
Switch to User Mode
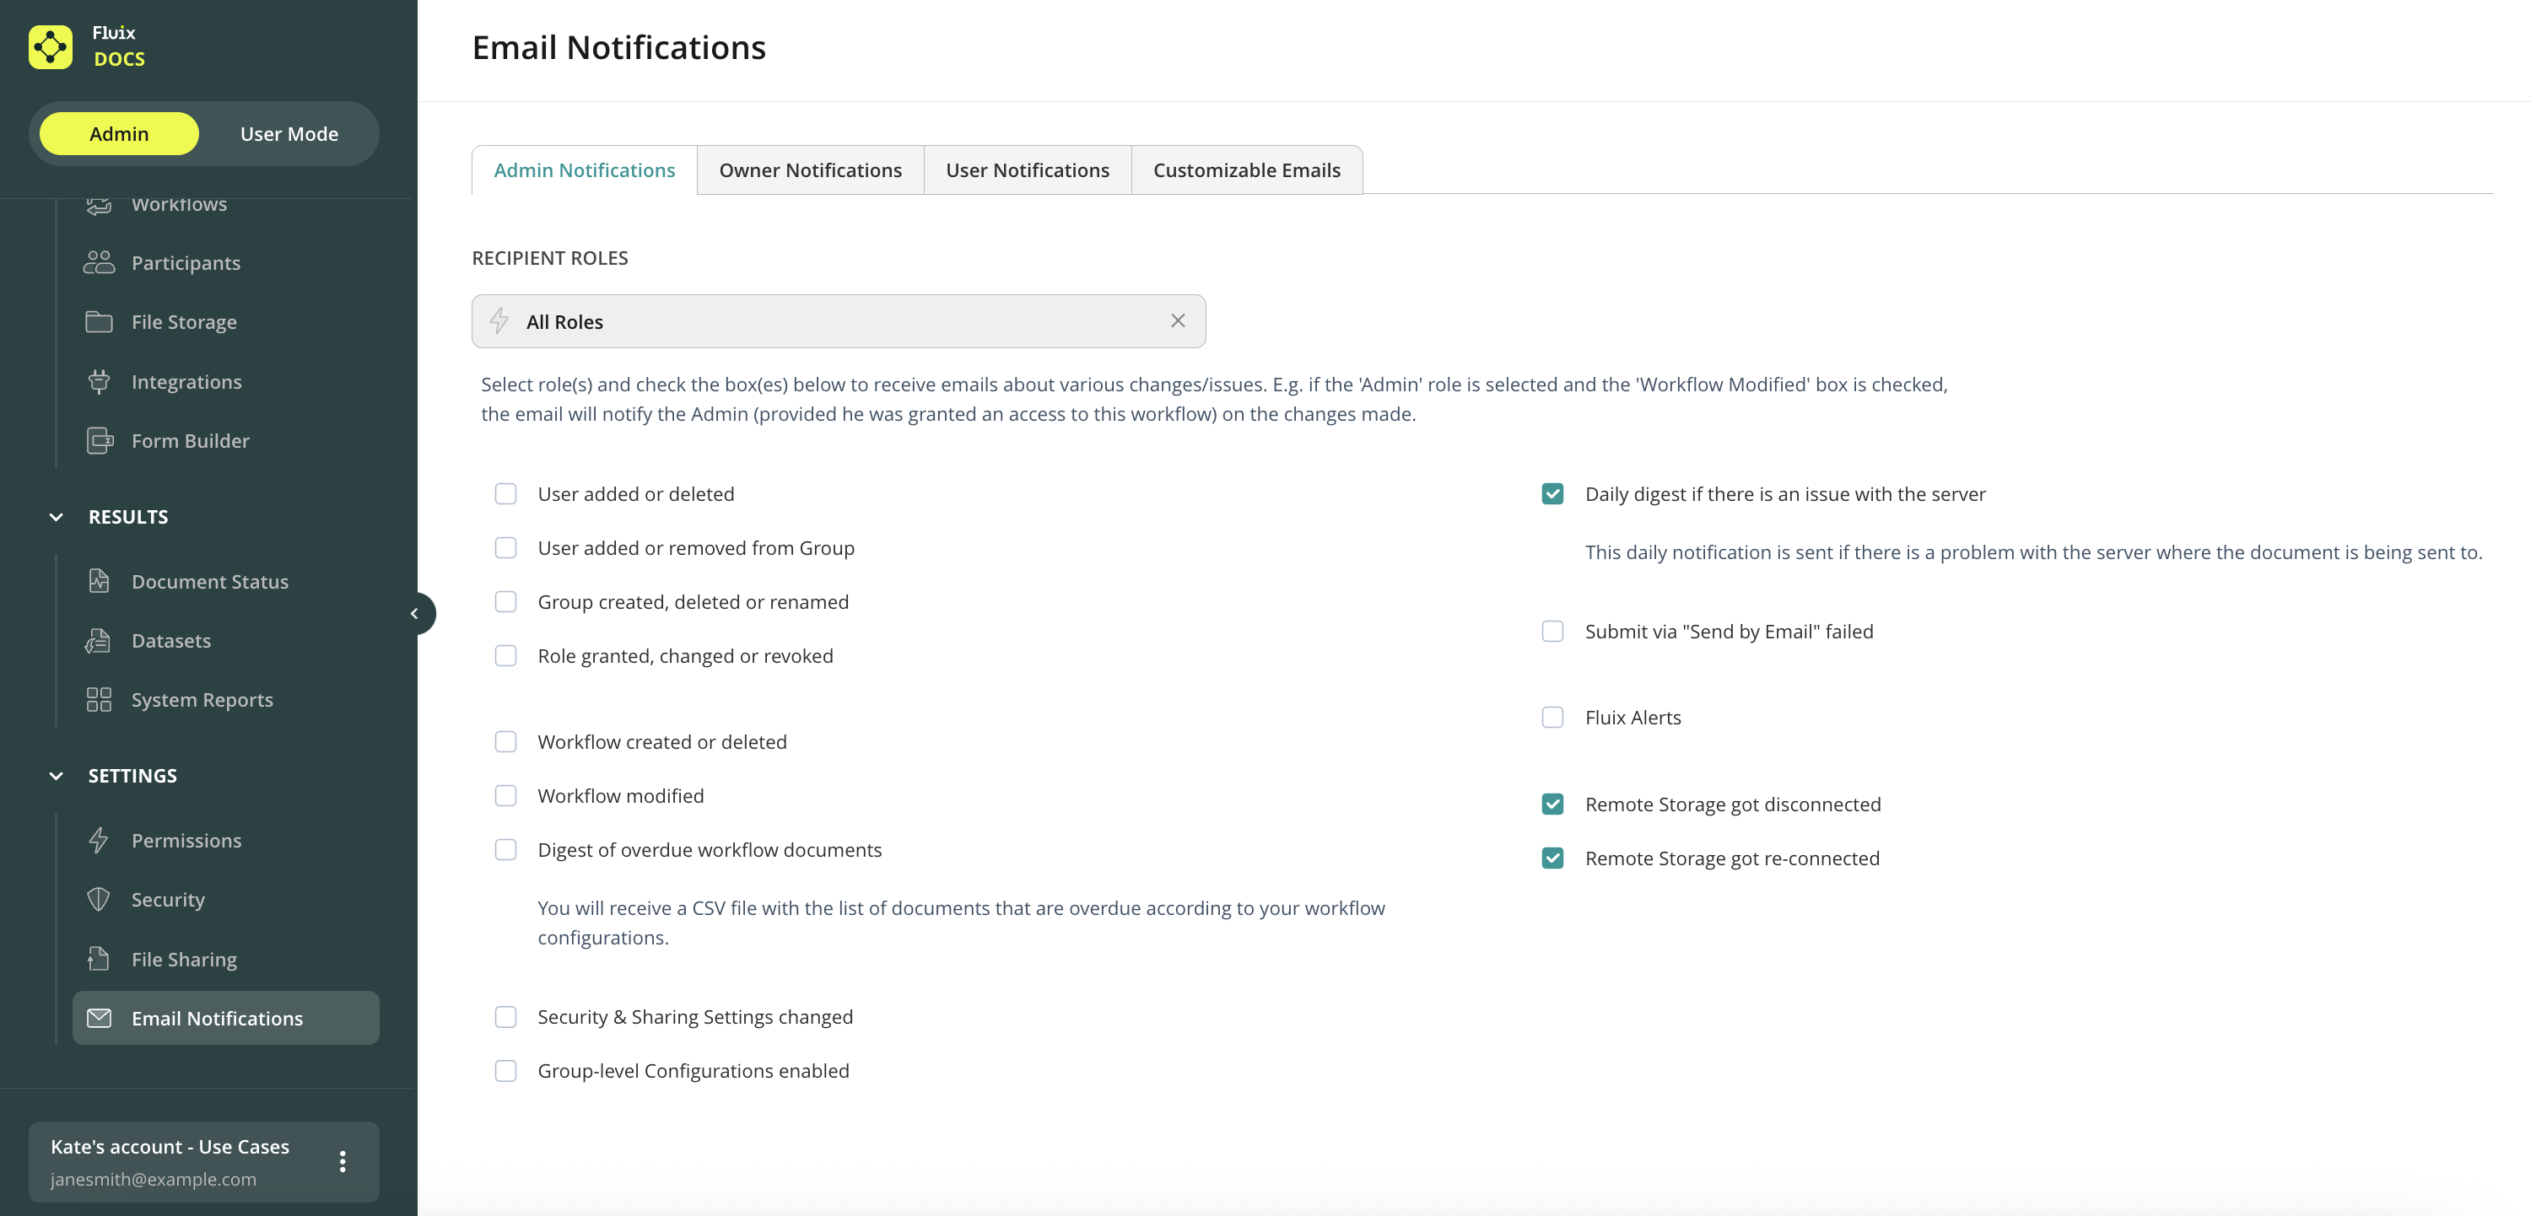click(x=289, y=133)
